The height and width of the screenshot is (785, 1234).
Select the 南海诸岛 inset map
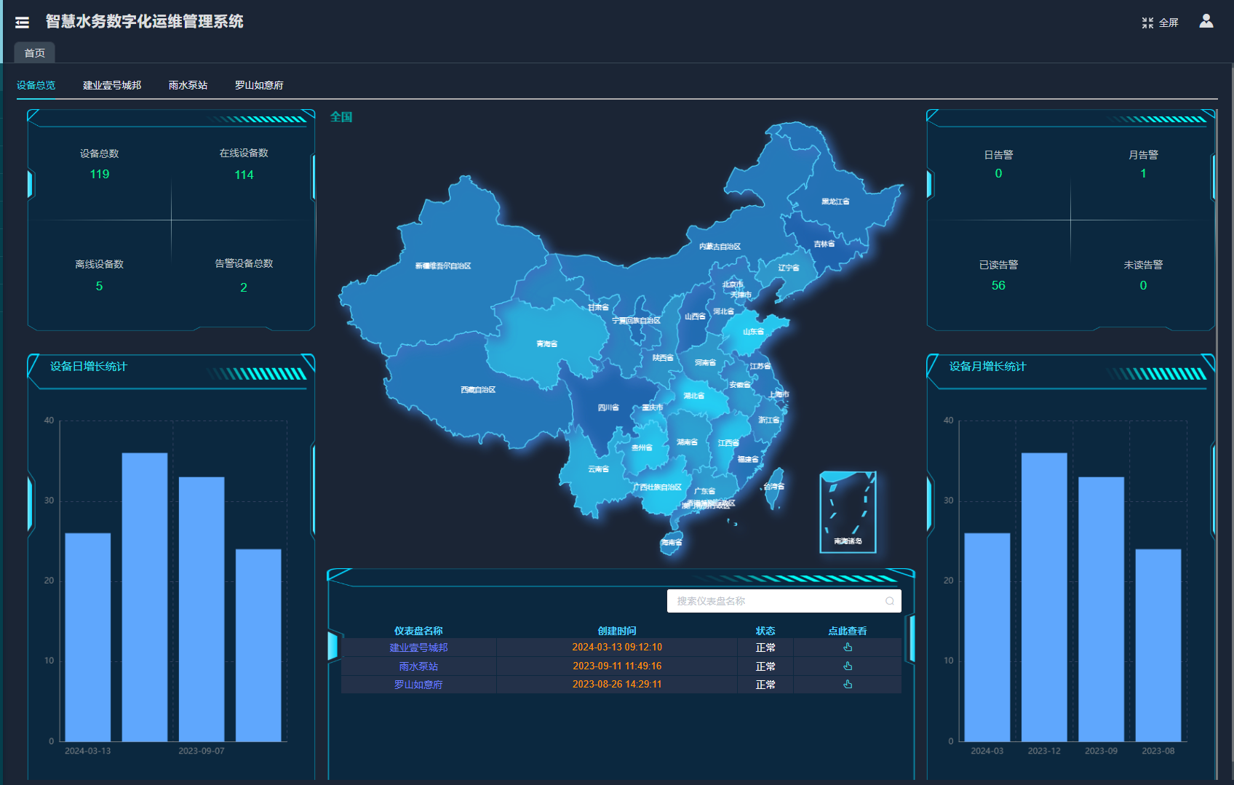[x=848, y=512]
